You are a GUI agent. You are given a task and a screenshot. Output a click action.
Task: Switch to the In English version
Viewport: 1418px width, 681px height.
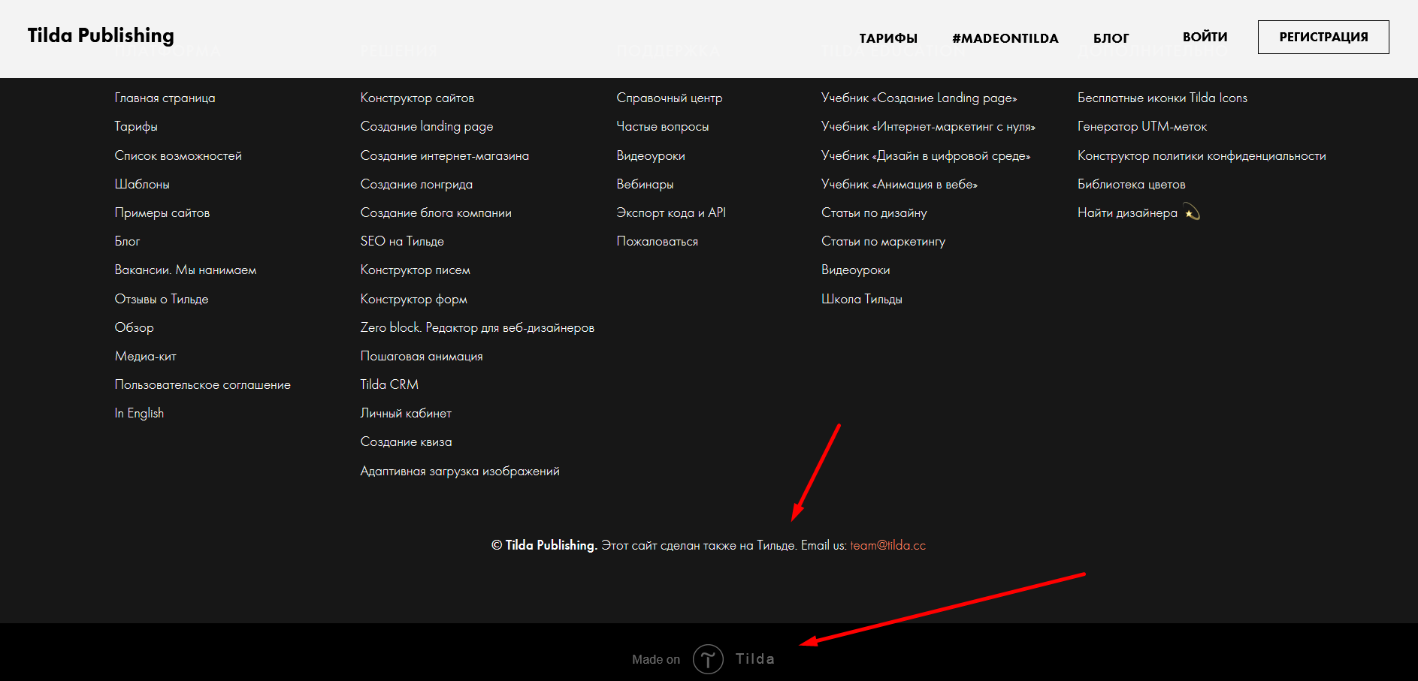(x=139, y=413)
